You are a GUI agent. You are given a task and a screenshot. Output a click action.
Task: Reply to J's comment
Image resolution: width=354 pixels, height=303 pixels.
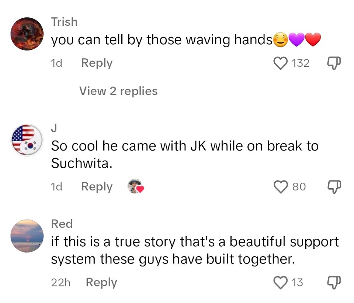point(97,187)
